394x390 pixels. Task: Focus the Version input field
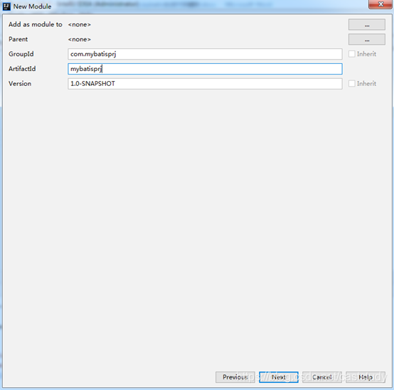[205, 84]
